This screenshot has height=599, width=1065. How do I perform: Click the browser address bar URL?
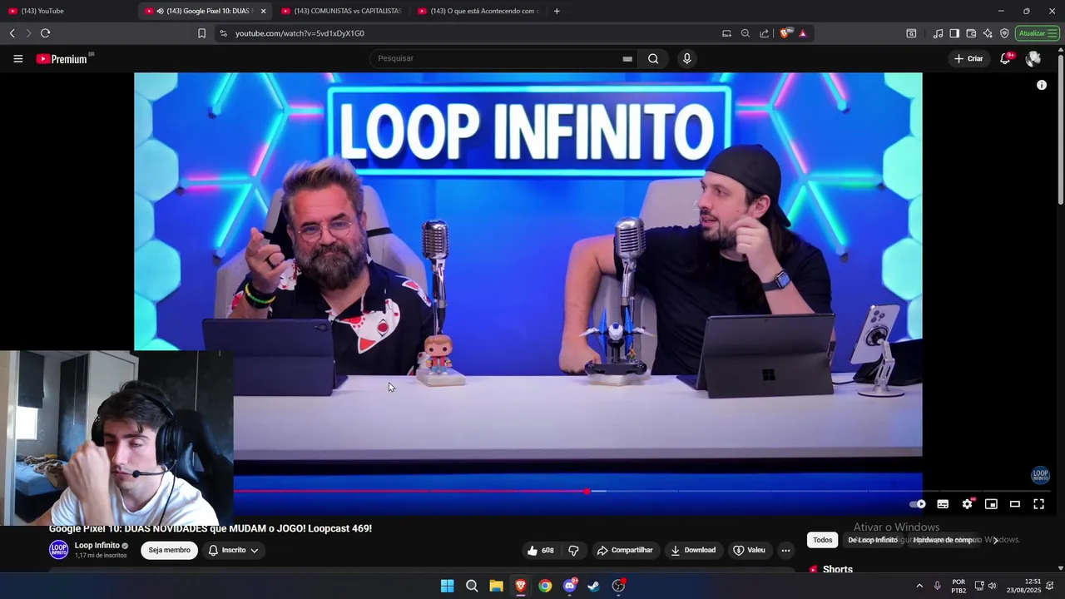(300, 33)
